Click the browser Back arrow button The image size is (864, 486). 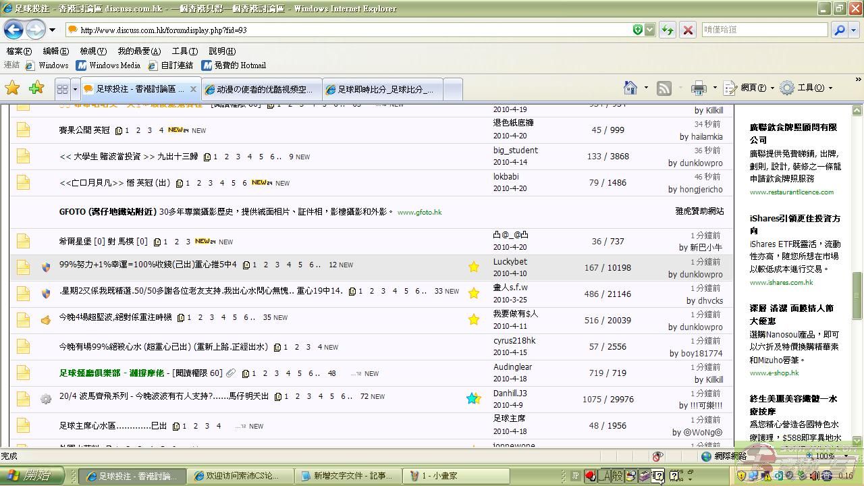coord(14,30)
